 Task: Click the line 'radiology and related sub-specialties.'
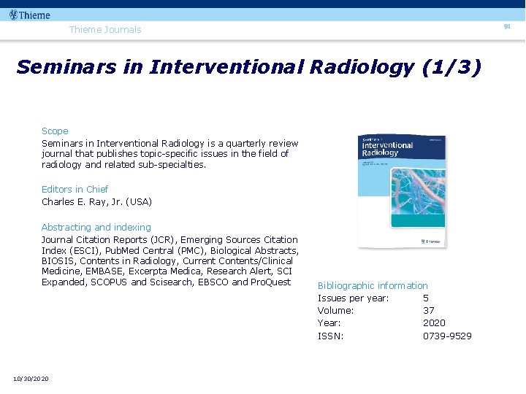pos(123,164)
